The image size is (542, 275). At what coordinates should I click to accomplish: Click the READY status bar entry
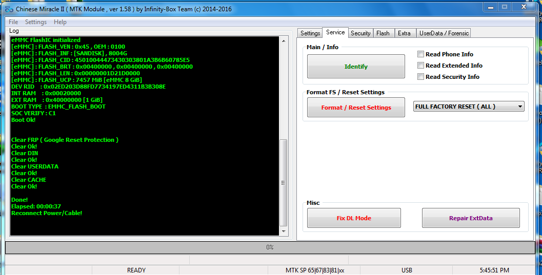point(136,270)
